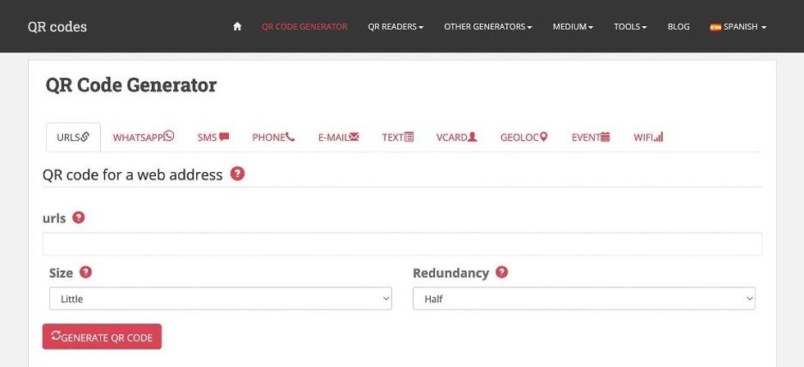
Task: Click the help icon next to 'QR code for a web address'
Action: (x=237, y=174)
